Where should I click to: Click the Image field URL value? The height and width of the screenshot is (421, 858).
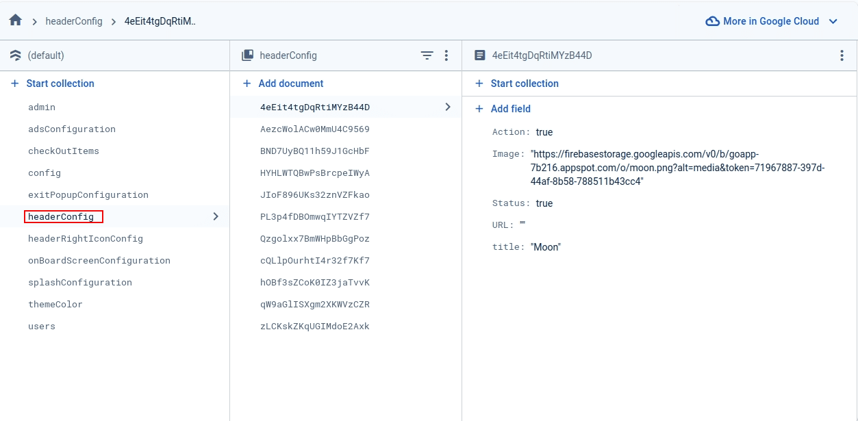tap(677, 168)
